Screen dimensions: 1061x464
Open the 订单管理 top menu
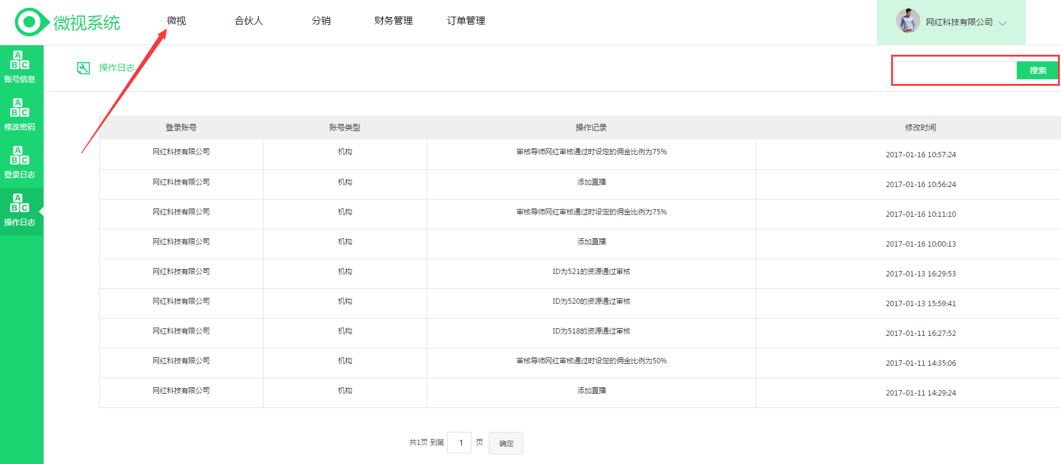(x=466, y=21)
